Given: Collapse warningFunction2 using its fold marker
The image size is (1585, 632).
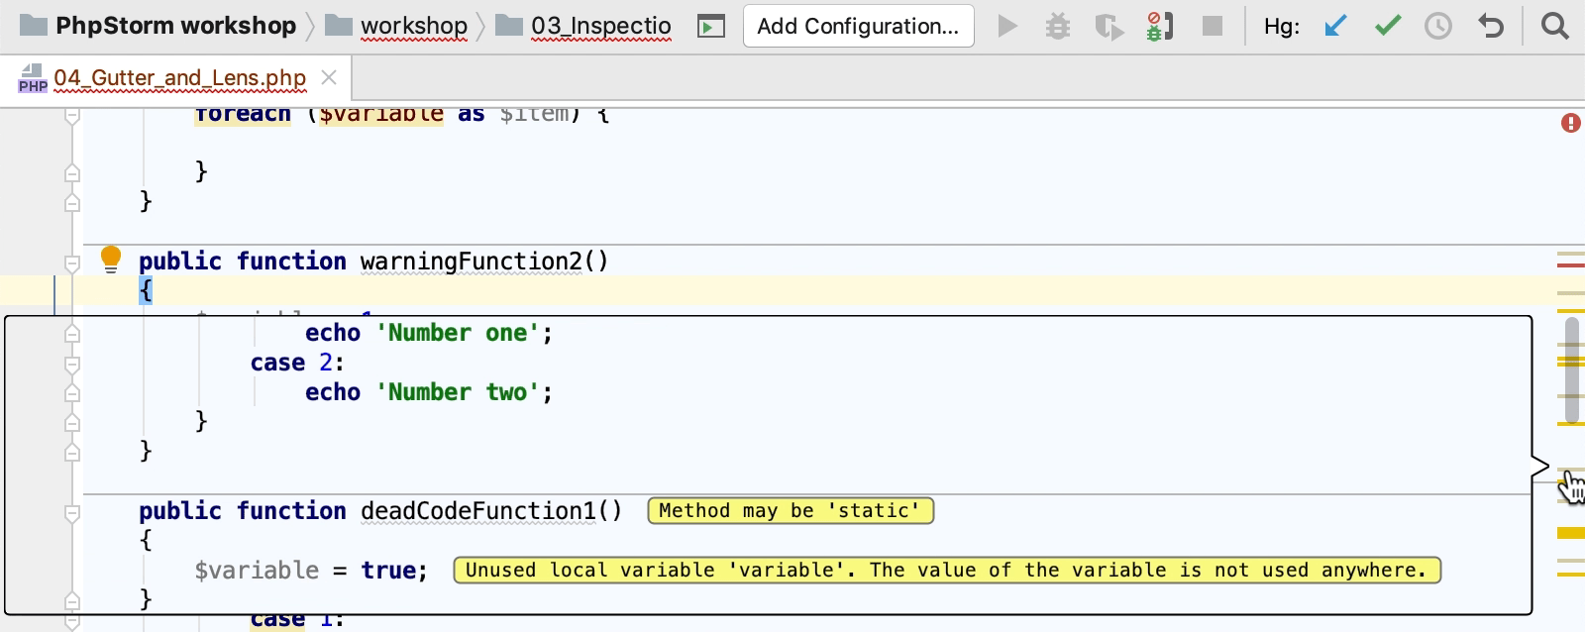Looking at the screenshot, I should tap(72, 263).
